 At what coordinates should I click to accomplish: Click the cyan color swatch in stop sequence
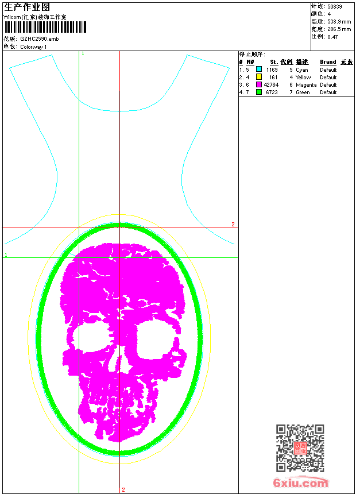tap(259, 70)
